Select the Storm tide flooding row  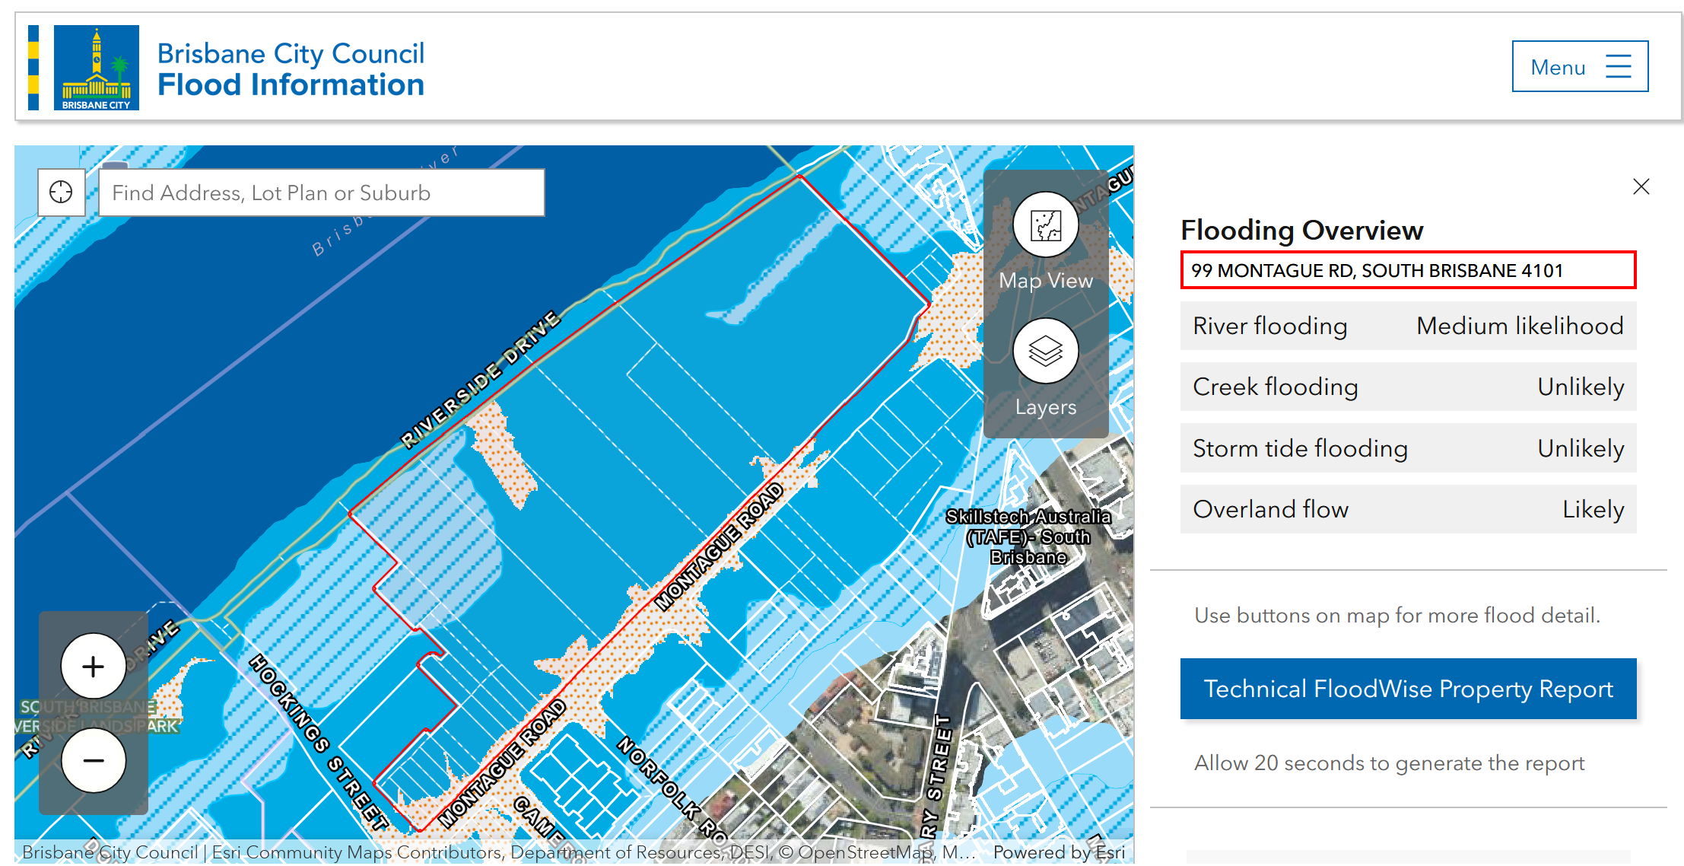pyautogui.click(x=1407, y=449)
